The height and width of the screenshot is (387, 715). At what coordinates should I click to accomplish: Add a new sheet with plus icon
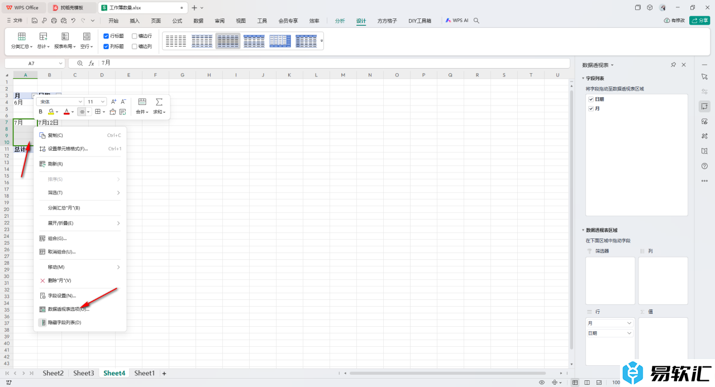164,373
